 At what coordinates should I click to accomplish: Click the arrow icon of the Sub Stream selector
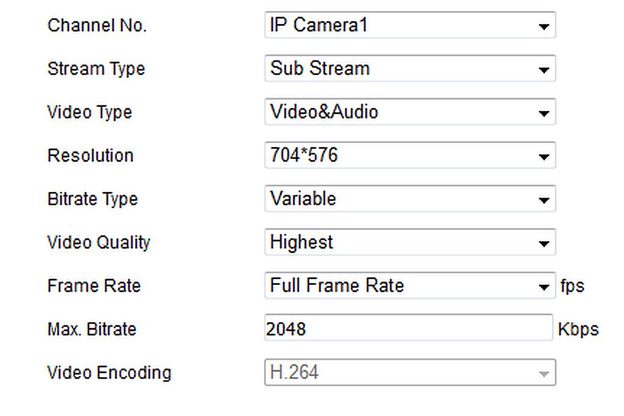coord(544,70)
